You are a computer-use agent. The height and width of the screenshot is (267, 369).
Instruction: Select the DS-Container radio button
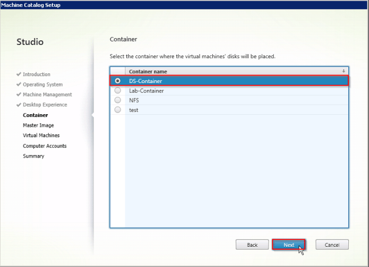118,81
